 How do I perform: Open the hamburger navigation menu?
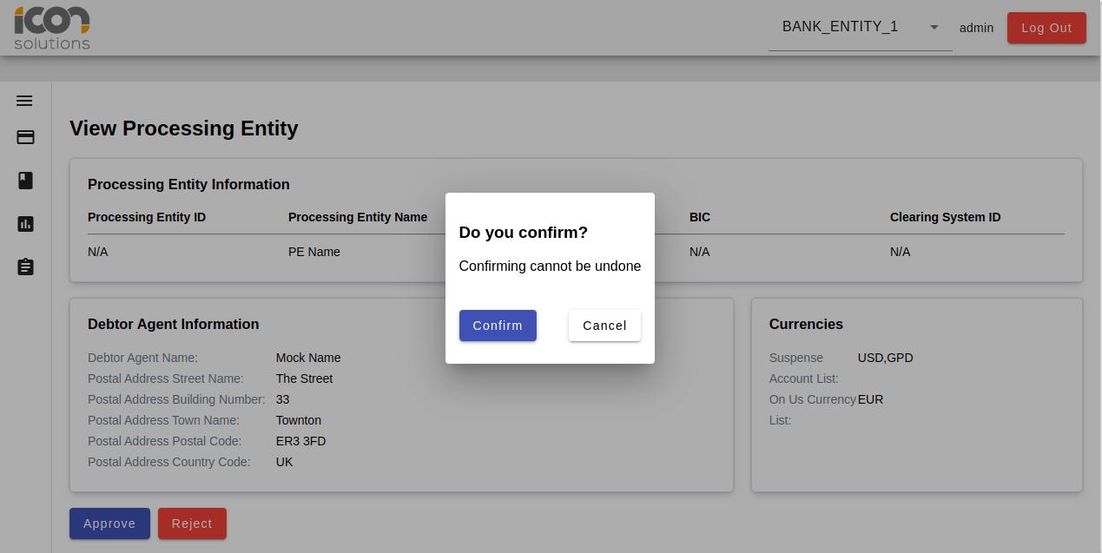[24, 101]
